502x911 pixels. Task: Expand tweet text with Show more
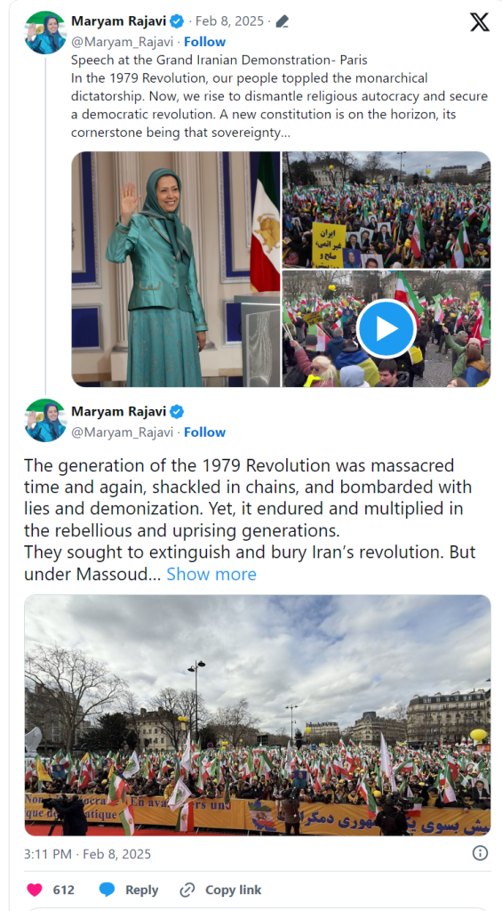(x=211, y=574)
